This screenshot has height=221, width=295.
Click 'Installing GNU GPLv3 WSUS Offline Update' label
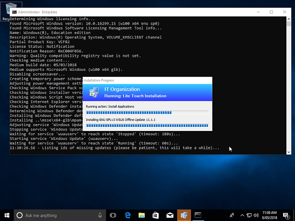tap(120, 120)
